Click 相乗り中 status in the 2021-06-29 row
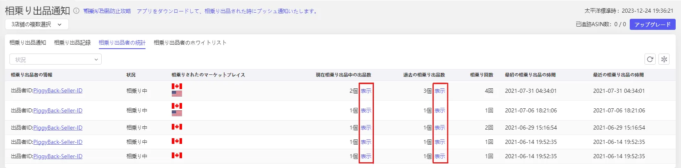Screen dimensions: 681x168 click(x=137, y=128)
